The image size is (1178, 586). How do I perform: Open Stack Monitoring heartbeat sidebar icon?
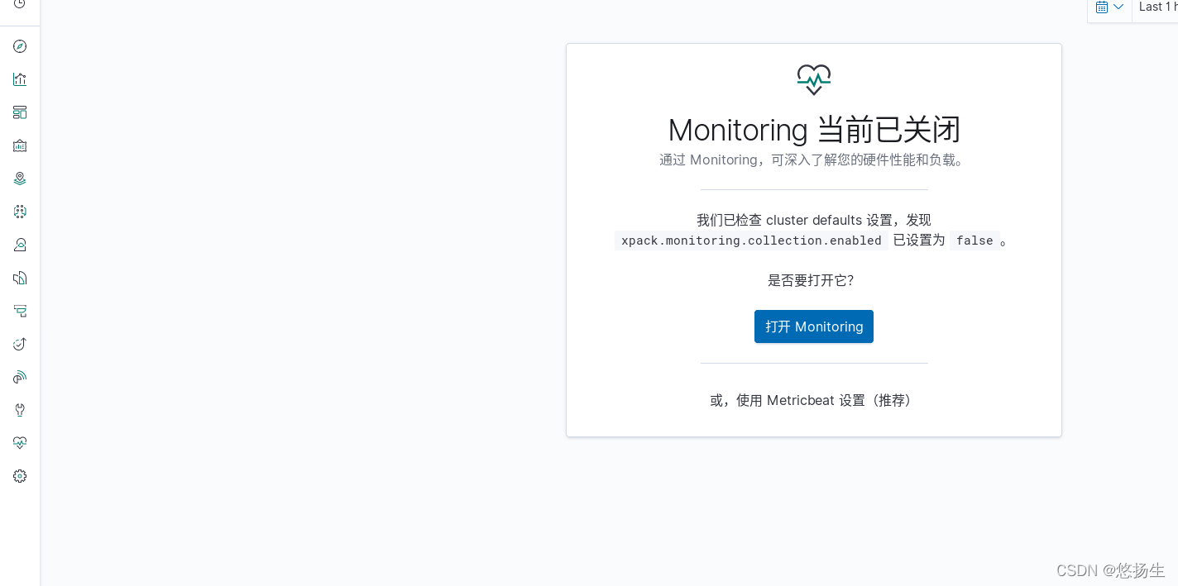pyautogui.click(x=20, y=443)
